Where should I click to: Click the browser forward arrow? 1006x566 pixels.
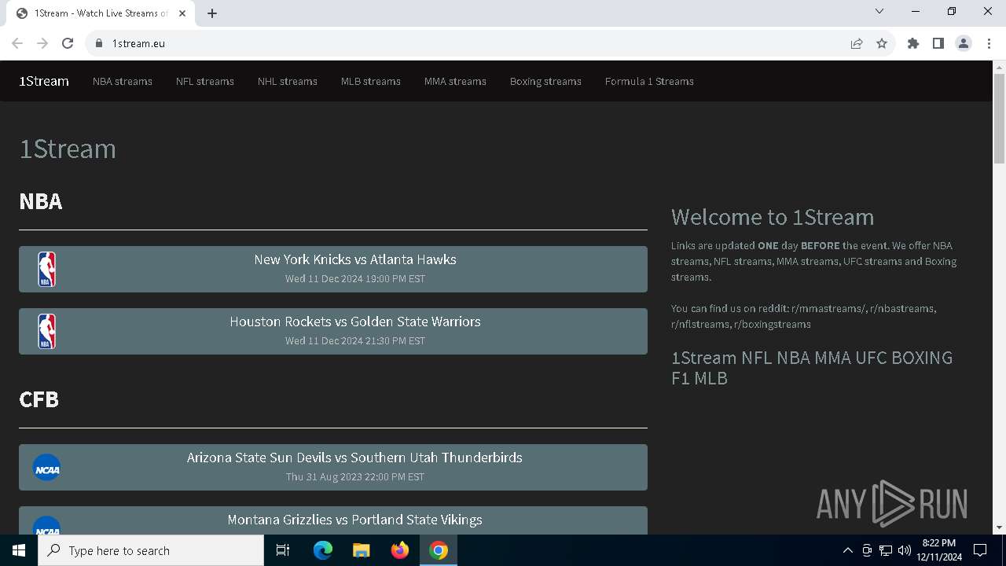[x=42, y=43]
